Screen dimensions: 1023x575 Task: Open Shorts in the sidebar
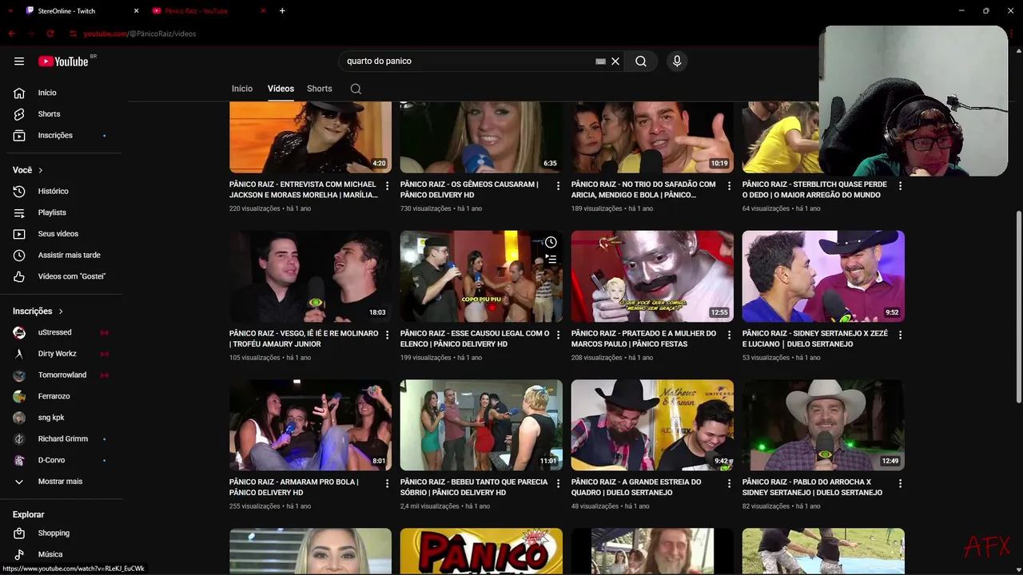(62, 114)
